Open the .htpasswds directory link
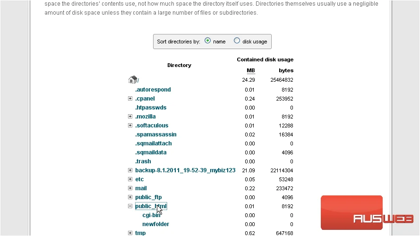 click(151, 108)
